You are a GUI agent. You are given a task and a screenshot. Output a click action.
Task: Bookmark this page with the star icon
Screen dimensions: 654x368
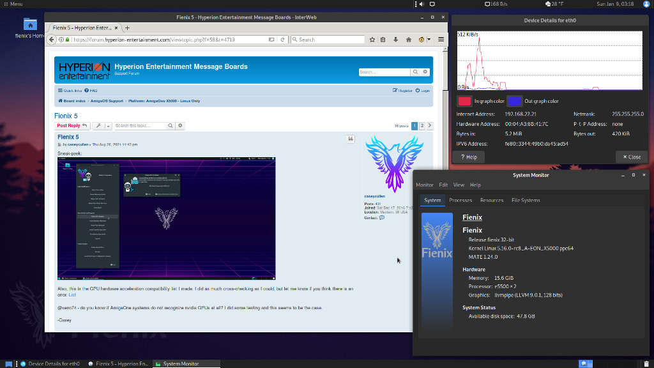point(372,40)
